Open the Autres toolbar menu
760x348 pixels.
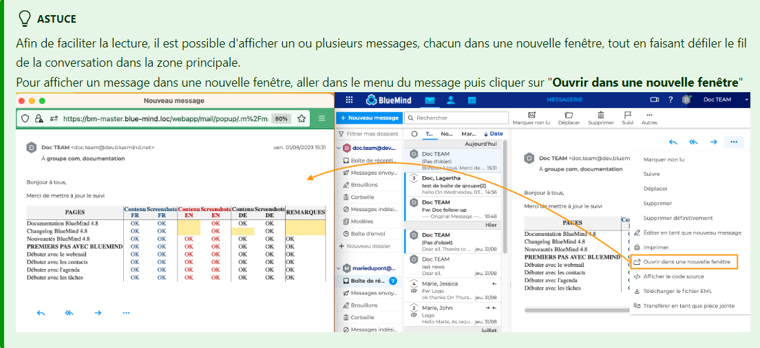point(649,118)
